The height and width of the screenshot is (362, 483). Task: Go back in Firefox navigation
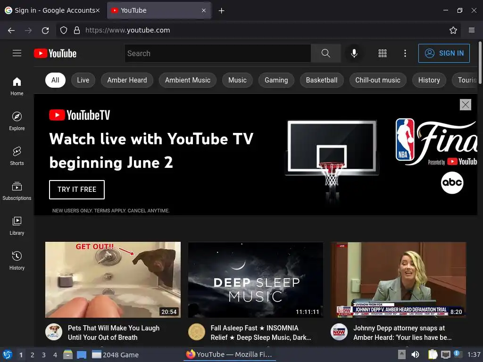coord(11,30)
